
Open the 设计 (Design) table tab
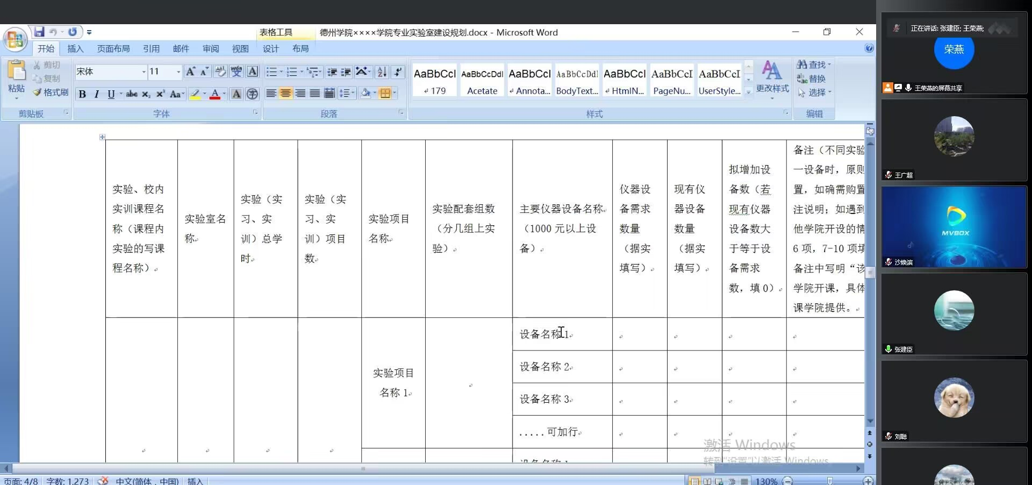(271, 48)
